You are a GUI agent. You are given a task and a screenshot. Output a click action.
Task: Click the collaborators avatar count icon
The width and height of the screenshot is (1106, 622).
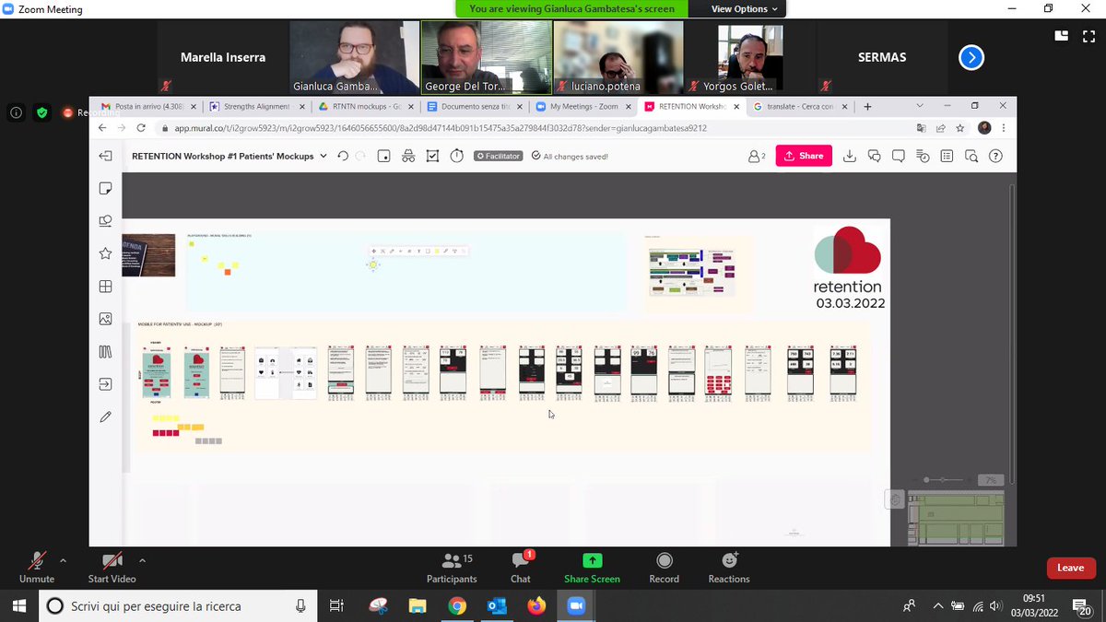[757, 156]
